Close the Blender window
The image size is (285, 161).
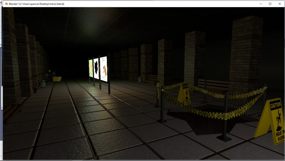pyautogui.click(x=280, y=4)
